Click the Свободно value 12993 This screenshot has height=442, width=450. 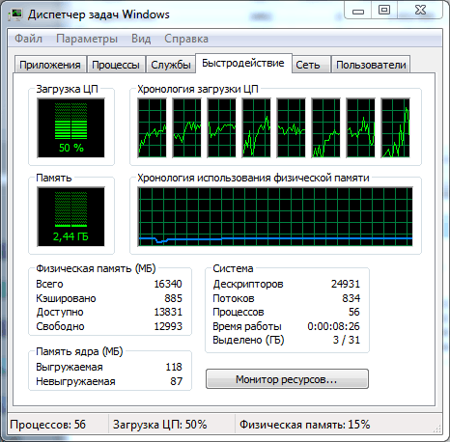[x=168, y=326]
